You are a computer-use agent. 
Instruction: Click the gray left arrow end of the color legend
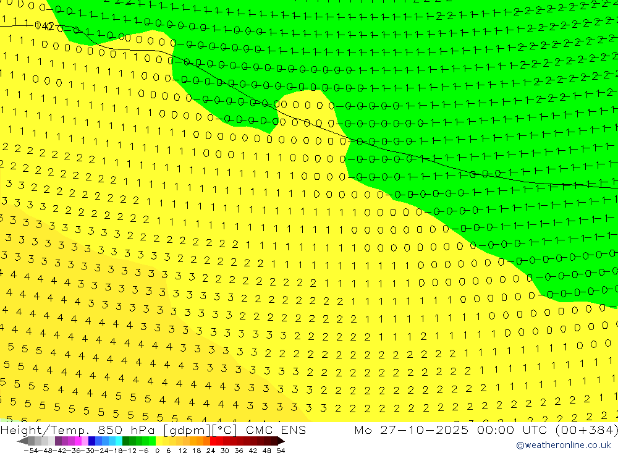click(22, 441)
